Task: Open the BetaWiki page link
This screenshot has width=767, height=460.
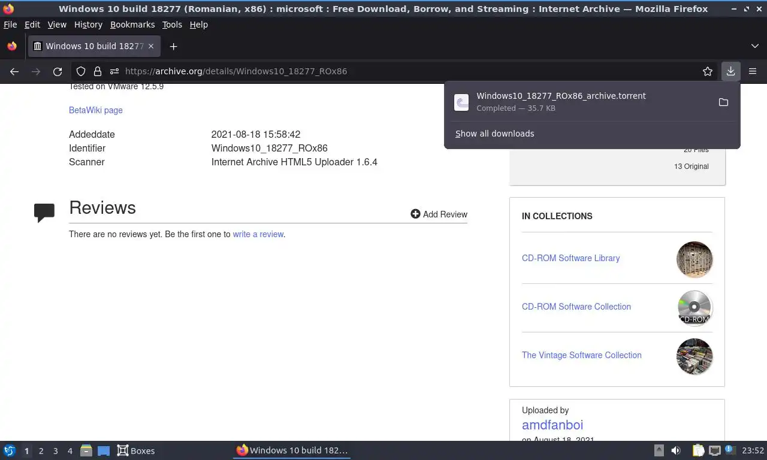Action: 96,110
